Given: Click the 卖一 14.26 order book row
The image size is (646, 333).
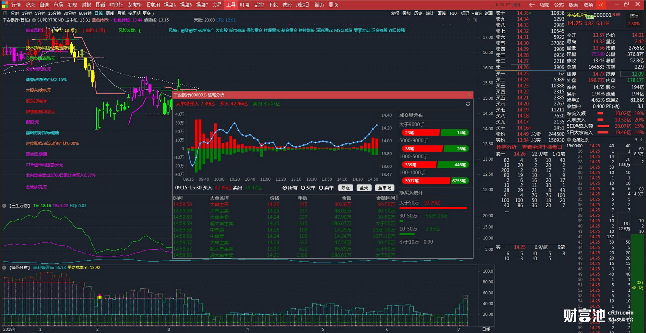Looking at the screenshot, I should pyautogui.click(x=530, y=67).
